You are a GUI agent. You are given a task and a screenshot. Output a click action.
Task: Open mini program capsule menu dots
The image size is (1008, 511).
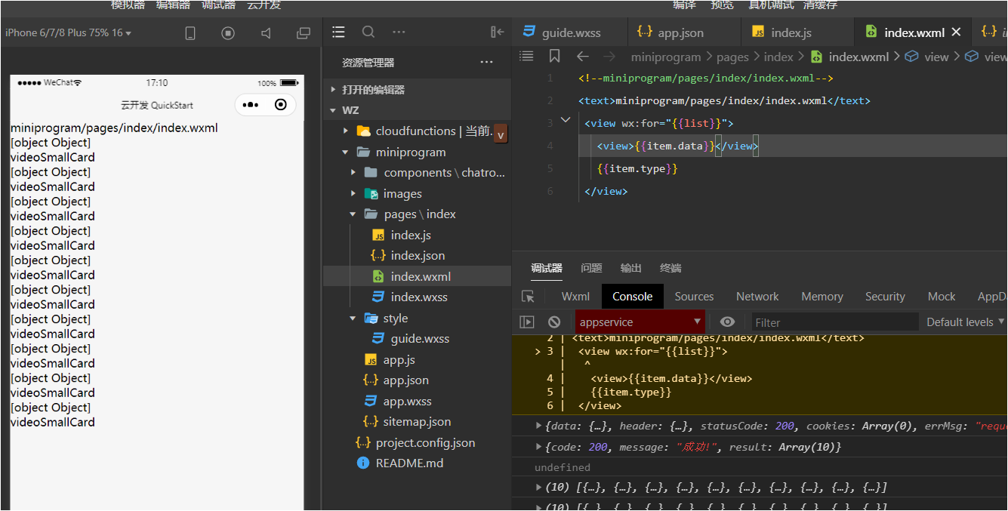[251, 105]
